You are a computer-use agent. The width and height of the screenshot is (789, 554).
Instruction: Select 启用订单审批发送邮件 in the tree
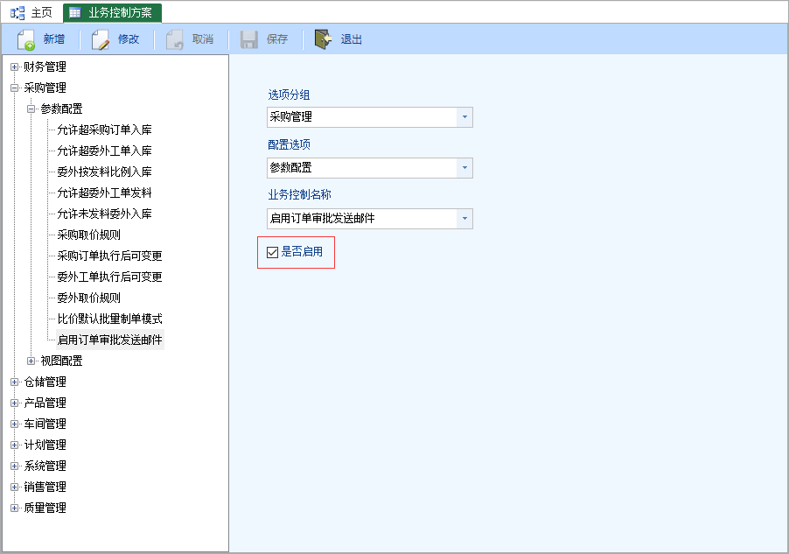point(109,340)
